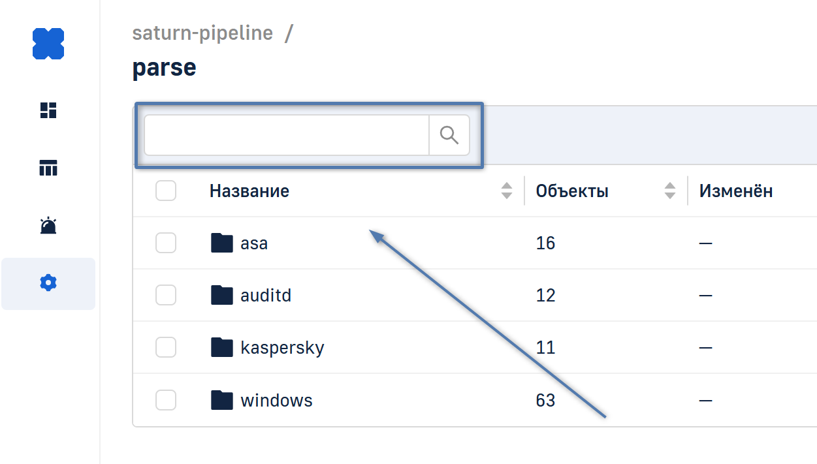Image resolution: width=817 pixels, height=464 pixels.
Task: Check the auditd row checkbox
Action: tap(166, 295)
